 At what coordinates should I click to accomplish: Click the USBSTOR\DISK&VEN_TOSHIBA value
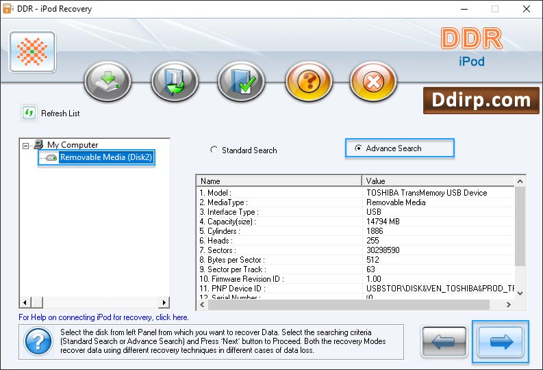pos(440,289)
